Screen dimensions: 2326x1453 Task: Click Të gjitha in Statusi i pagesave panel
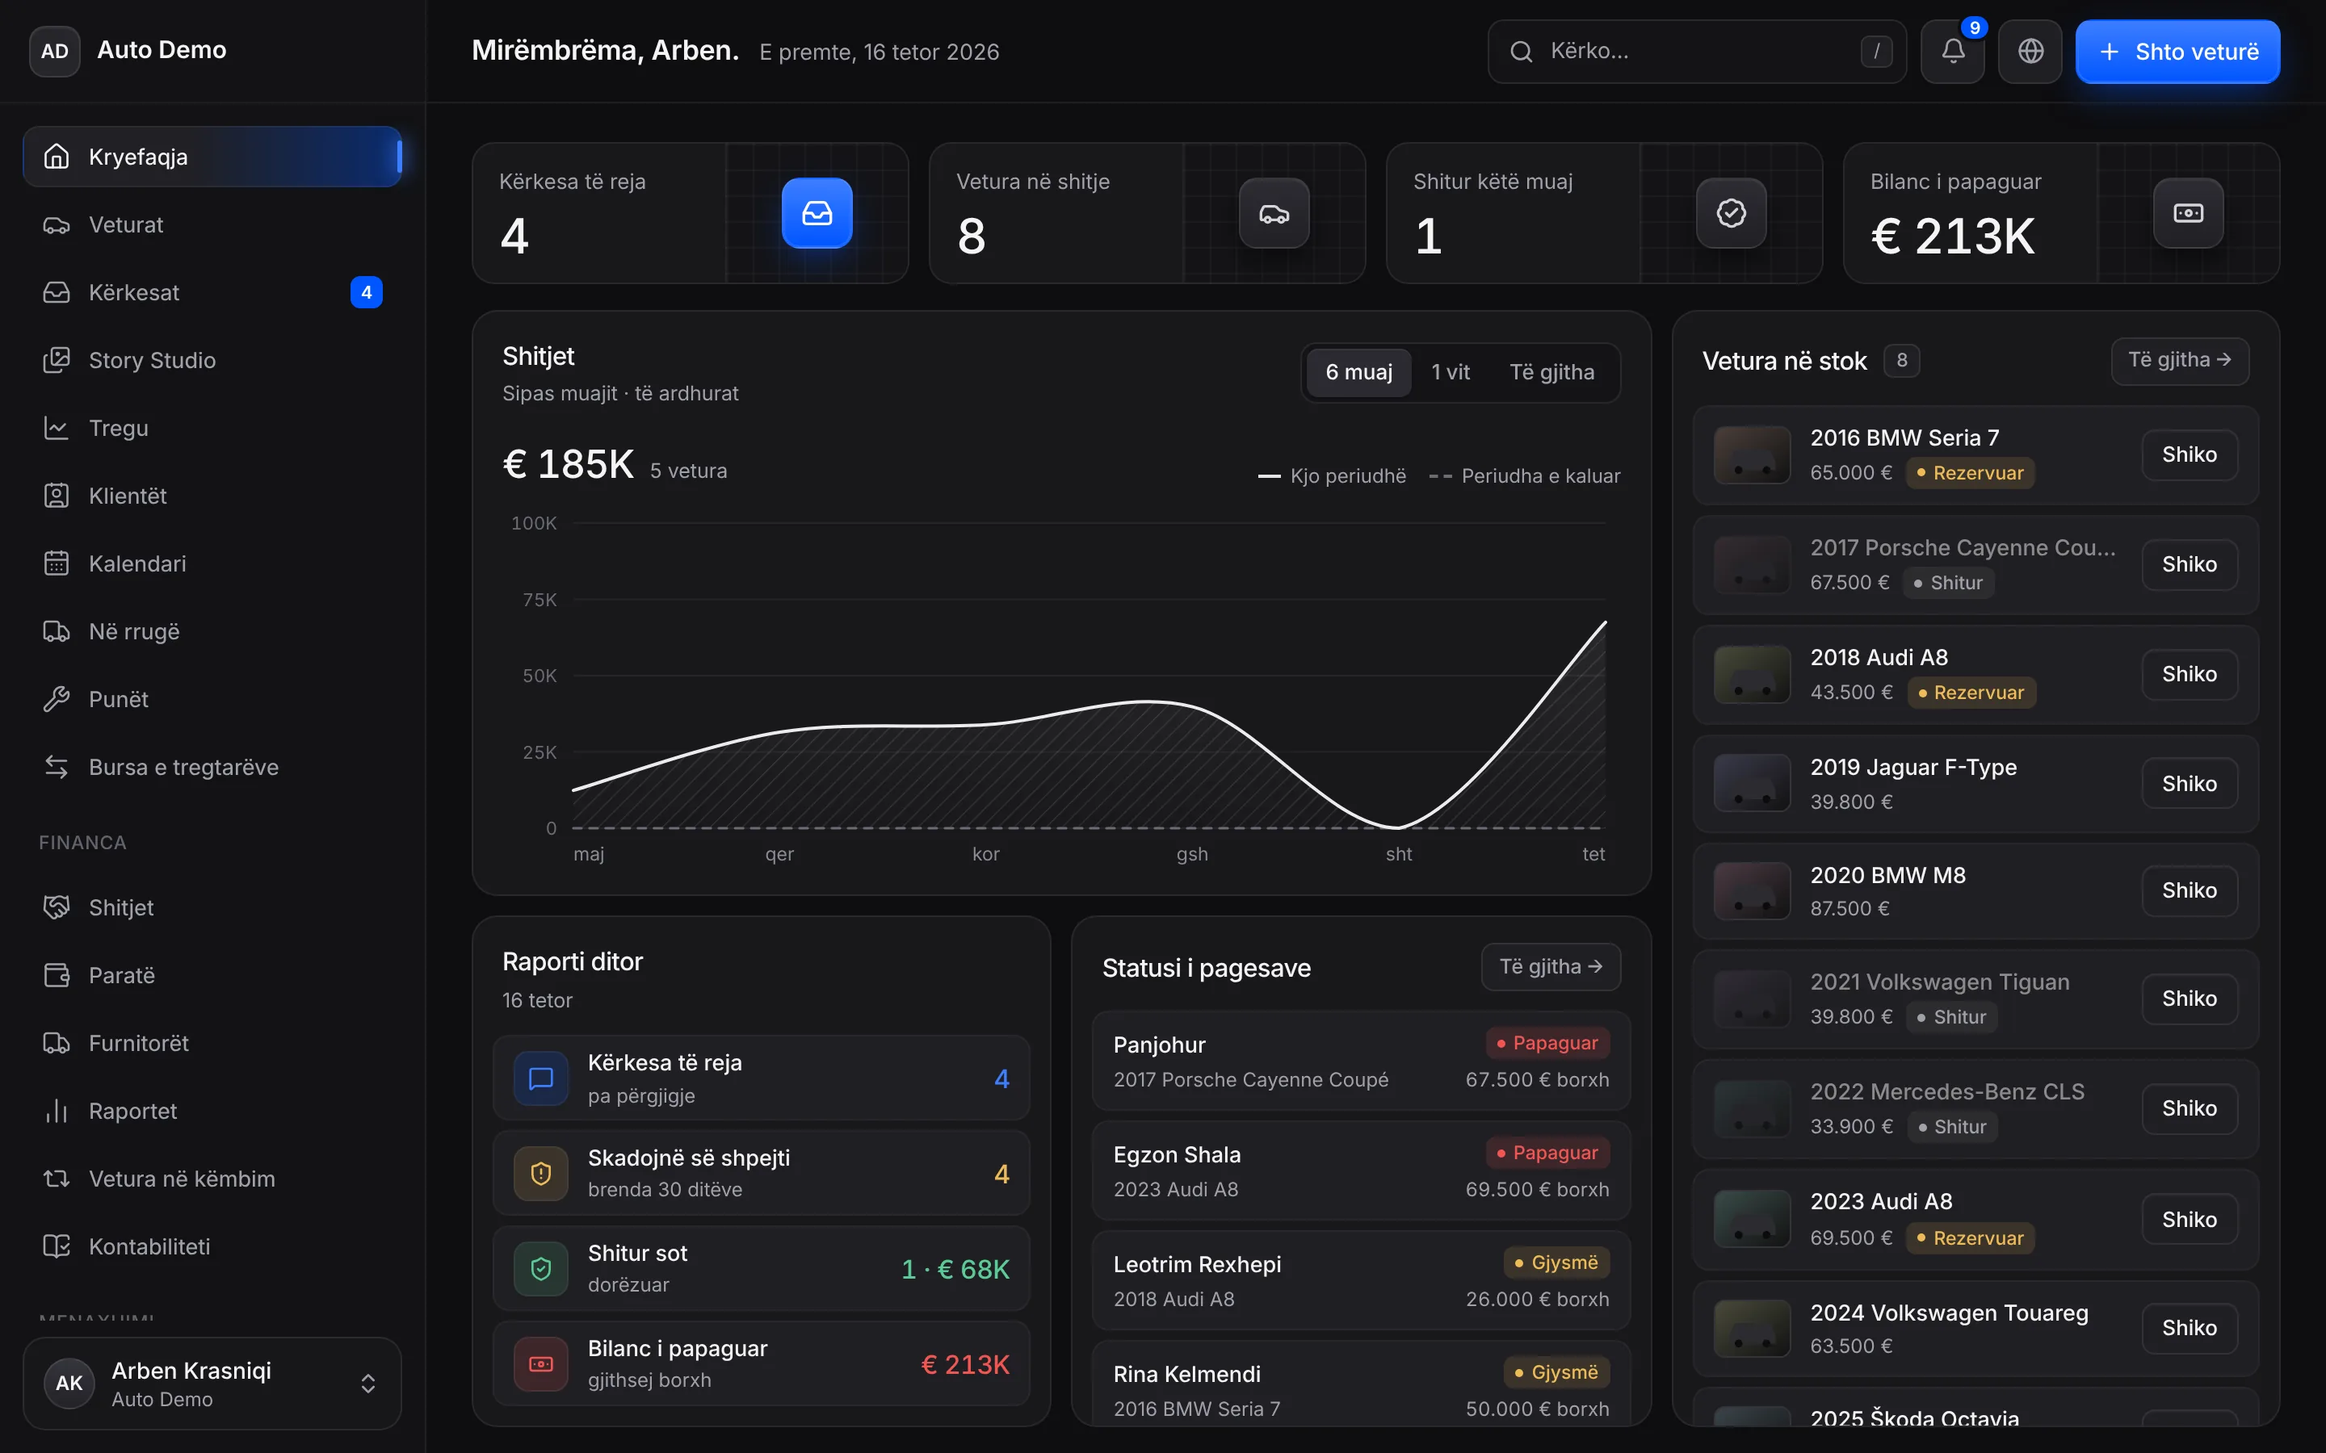[1551, 967]
